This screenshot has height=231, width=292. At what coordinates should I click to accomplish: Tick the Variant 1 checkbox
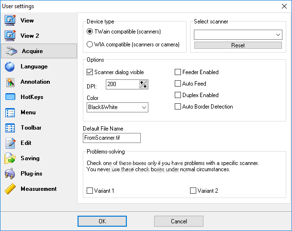(x=90, y=191)
